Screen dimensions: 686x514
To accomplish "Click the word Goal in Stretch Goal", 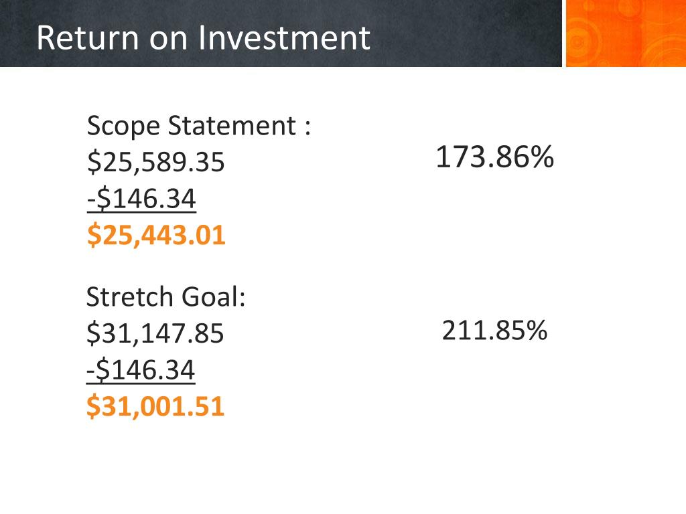I will pyautogui.click(x=213, y=296).
